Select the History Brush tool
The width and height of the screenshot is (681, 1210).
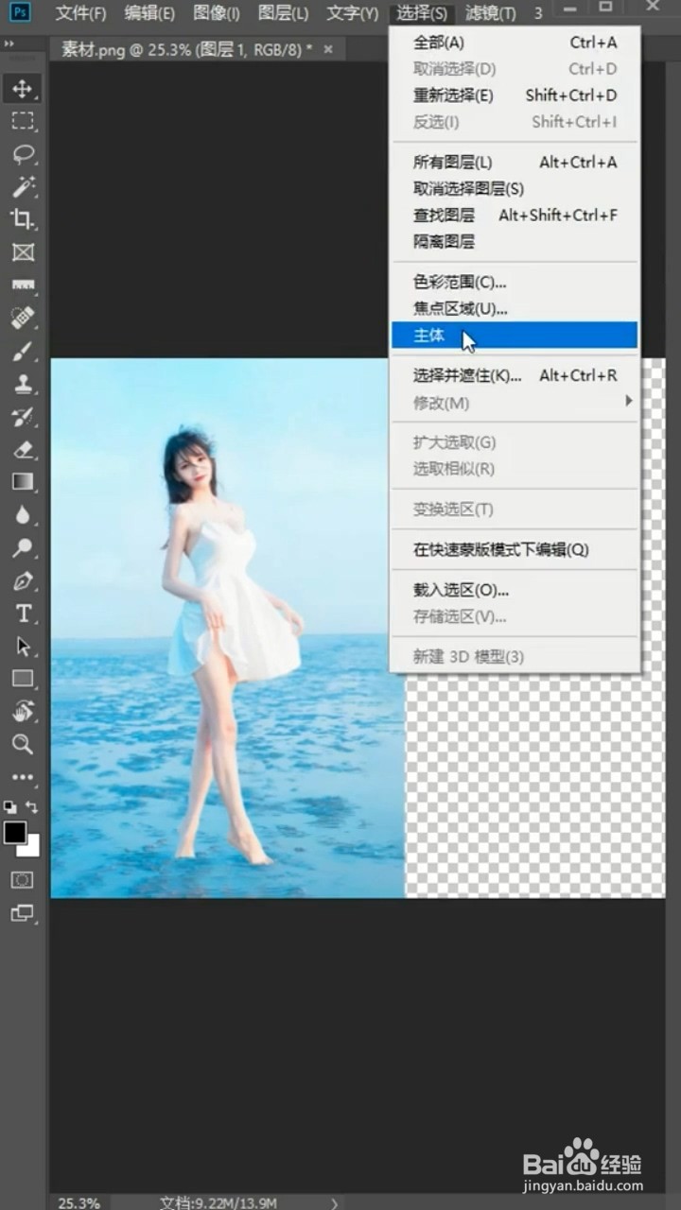(23, 416)
